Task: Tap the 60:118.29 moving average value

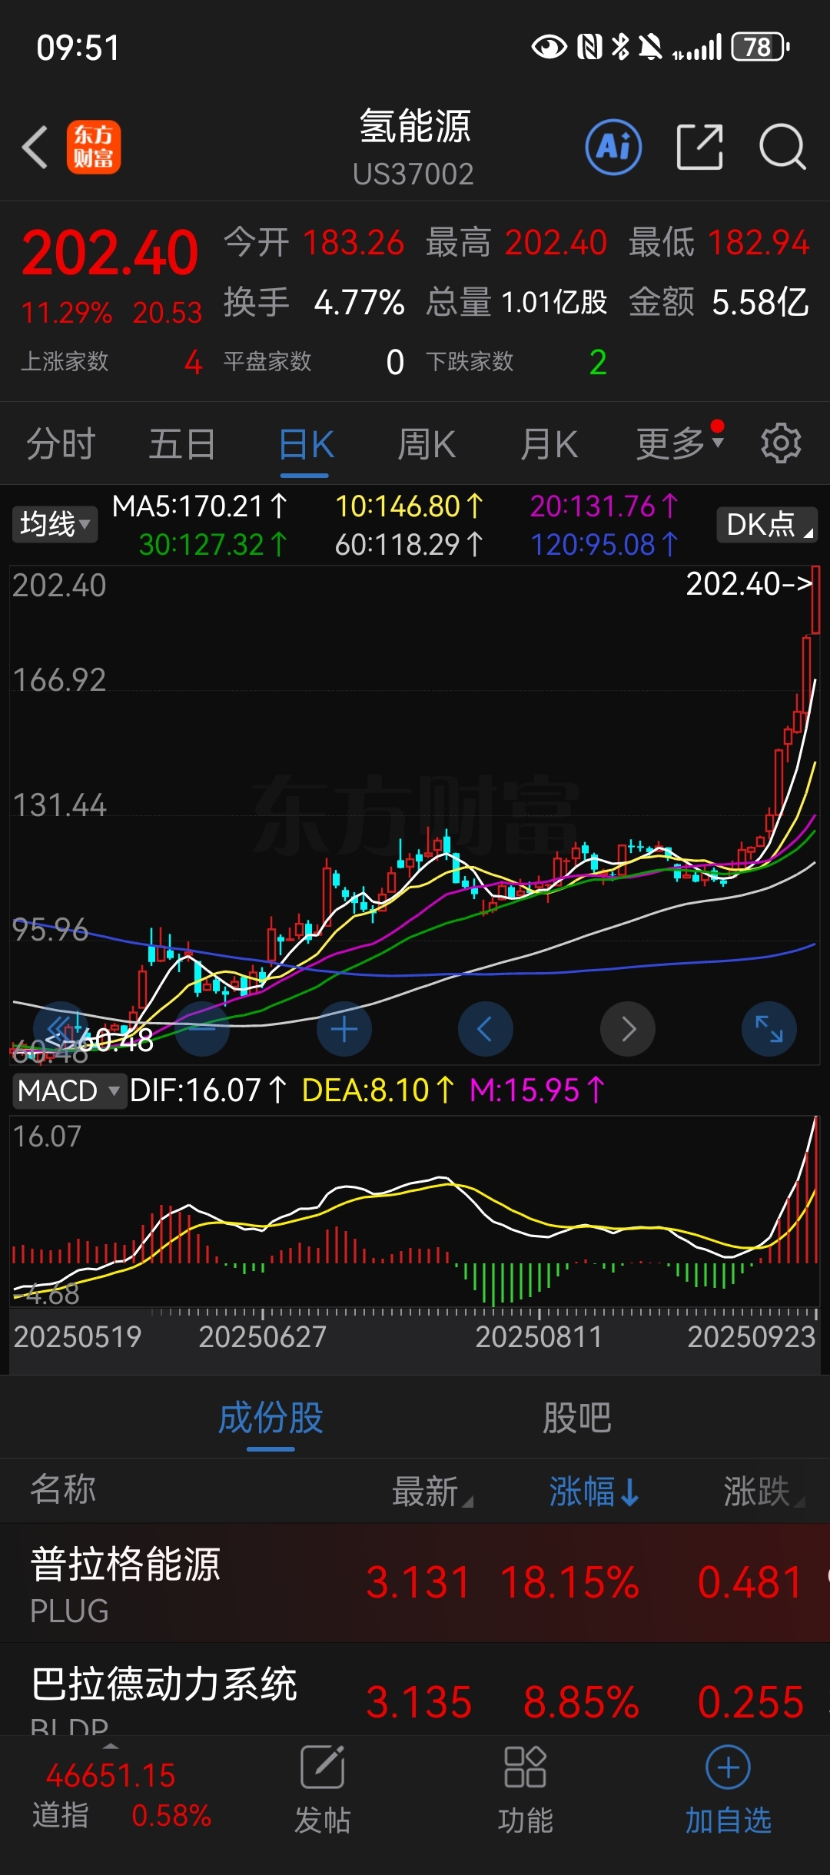Action: (x=409, y=545)
